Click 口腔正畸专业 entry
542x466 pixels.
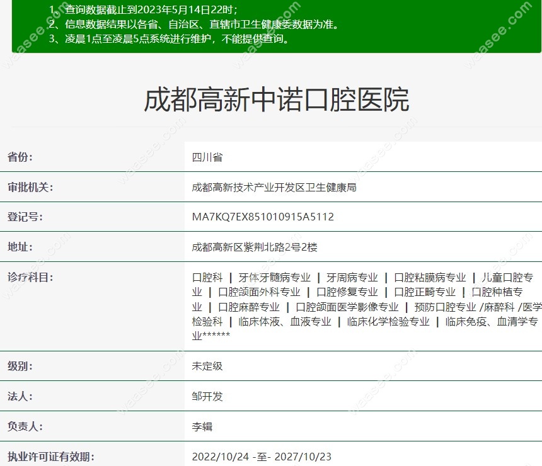coord(425,292)
